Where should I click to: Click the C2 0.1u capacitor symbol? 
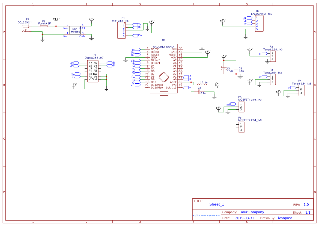point(236,68)
